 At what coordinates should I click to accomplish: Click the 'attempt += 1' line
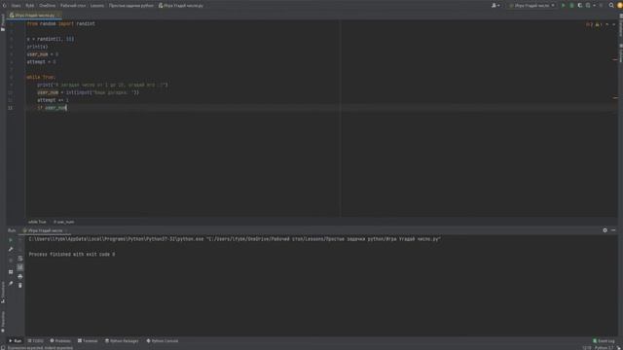(x=53, y=100)
